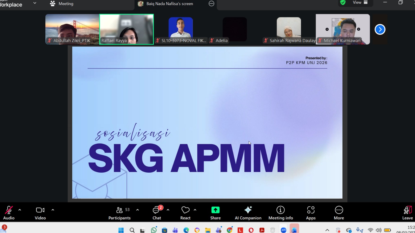The image size is (415, 233).
Task: Open AI Companion
Action: pyautogui.click(x=248, y=213)
